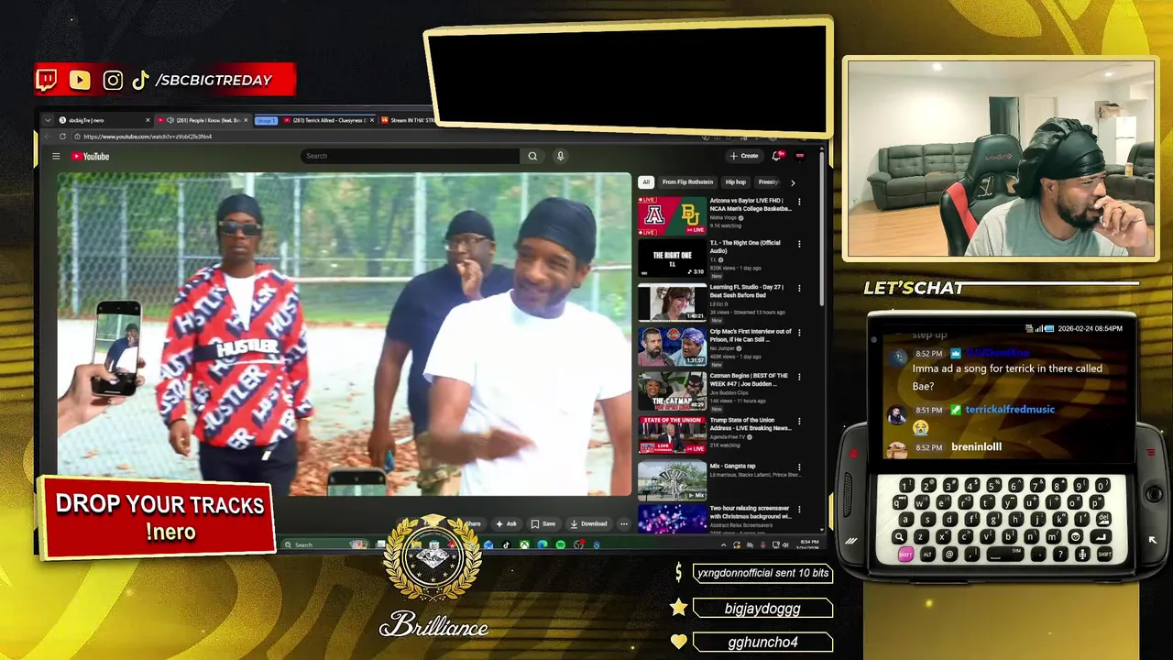Select the All filter chip
1173x660 pixels.
pyautogui.click(x=646, y=182)
